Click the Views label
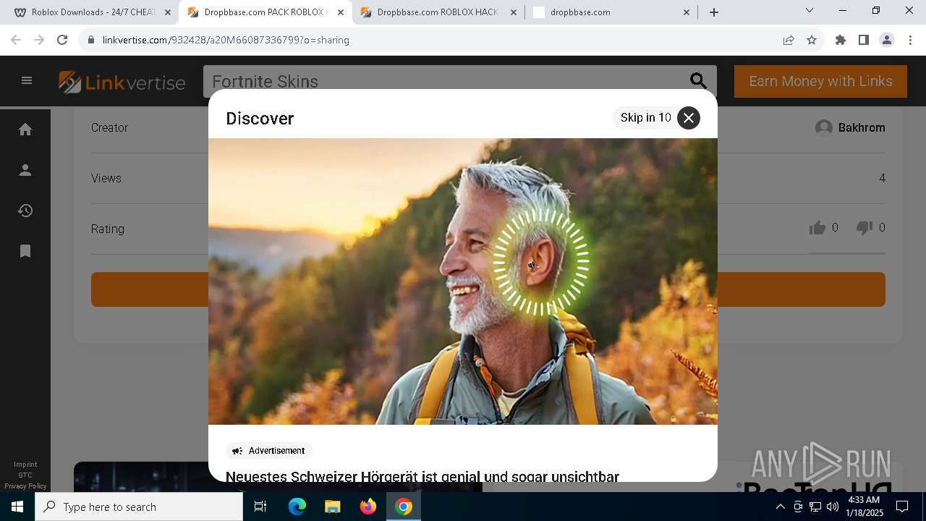Image resolution: width=926 pixels, height=521 pixels. [x=106, y=178]
